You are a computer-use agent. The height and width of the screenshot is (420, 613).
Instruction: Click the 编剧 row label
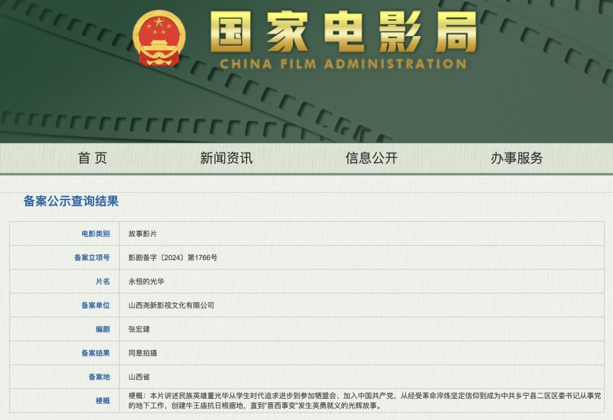[x=103, y=329]
